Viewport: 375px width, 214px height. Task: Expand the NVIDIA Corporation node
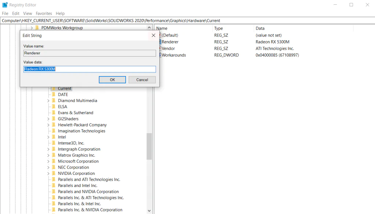pos(48,174)
